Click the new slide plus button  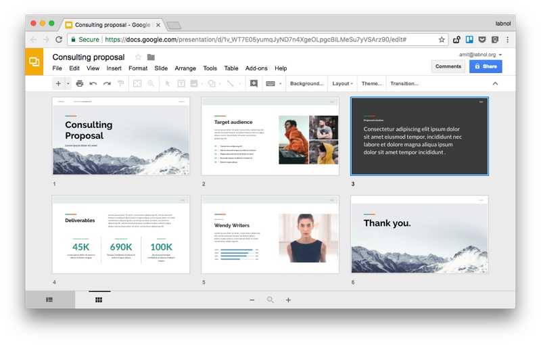point(58,84)
